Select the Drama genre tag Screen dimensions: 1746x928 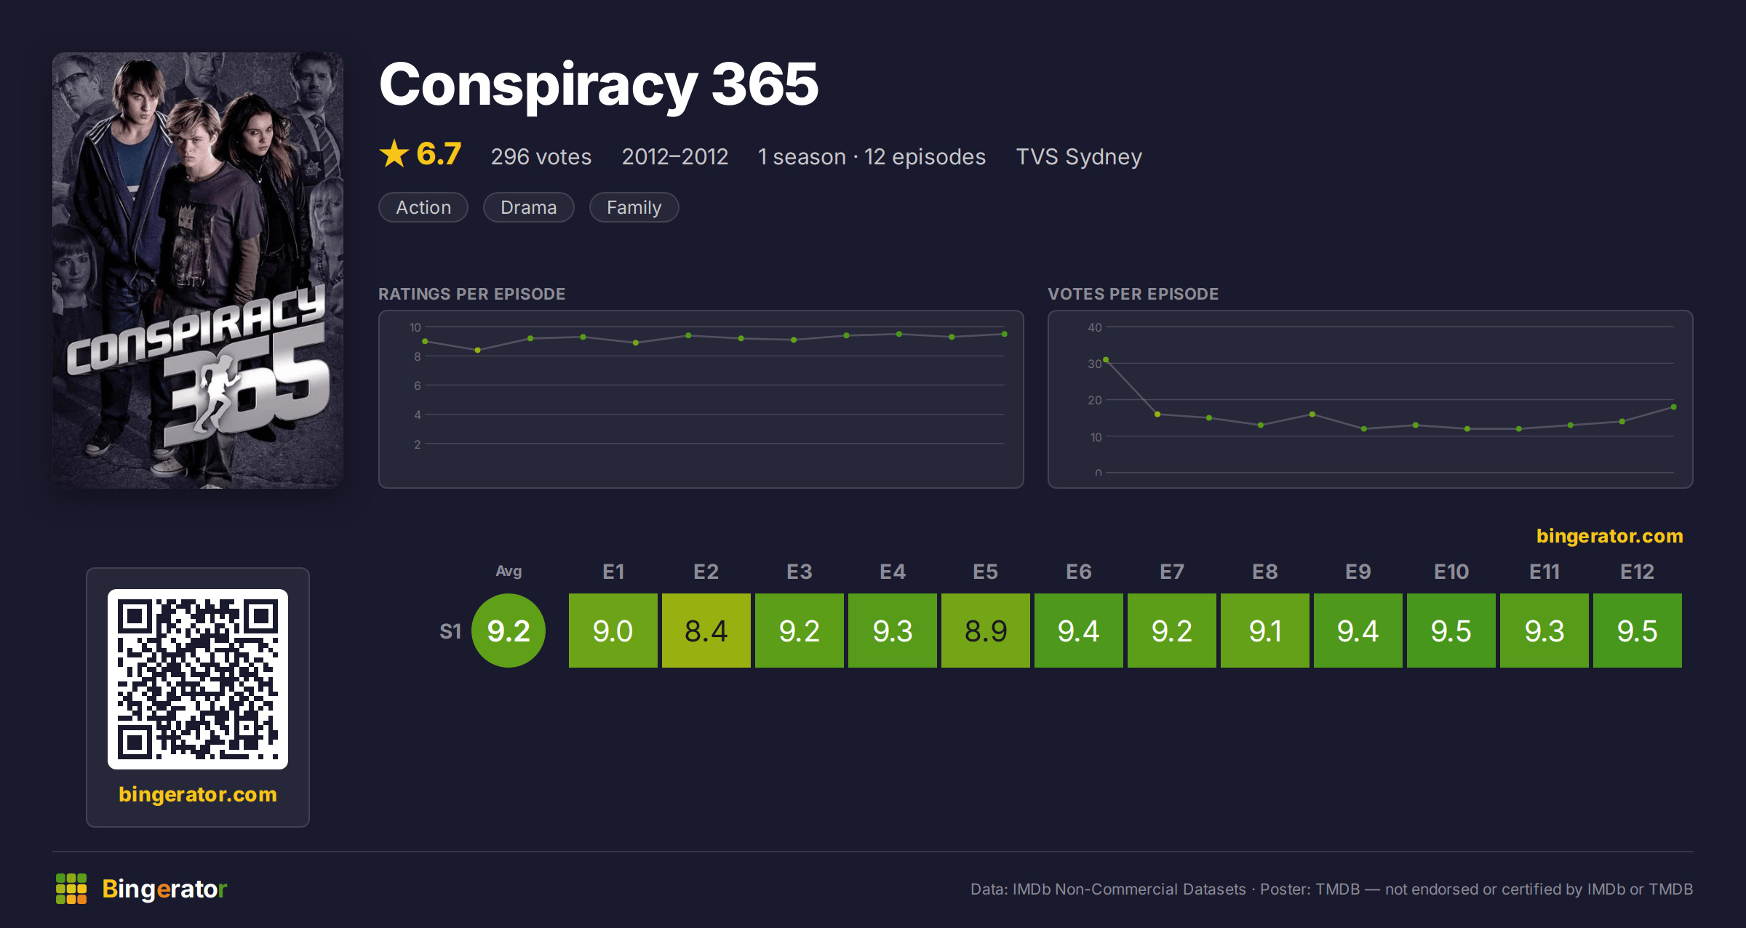tap(529, 207)
